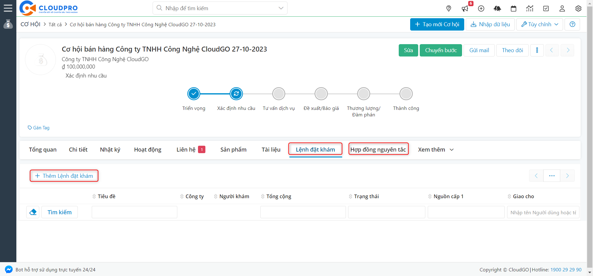Click the Theo dõi button
Image resolution: width=593 pixels, height=276 pixels.
512,50
